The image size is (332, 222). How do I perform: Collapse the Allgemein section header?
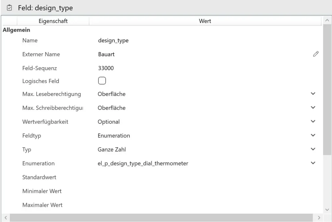click(x=17, y=30)
